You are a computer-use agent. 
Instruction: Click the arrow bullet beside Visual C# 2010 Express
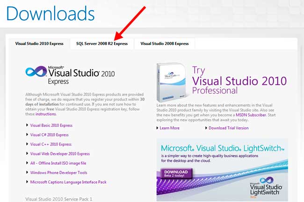[27, 135]
